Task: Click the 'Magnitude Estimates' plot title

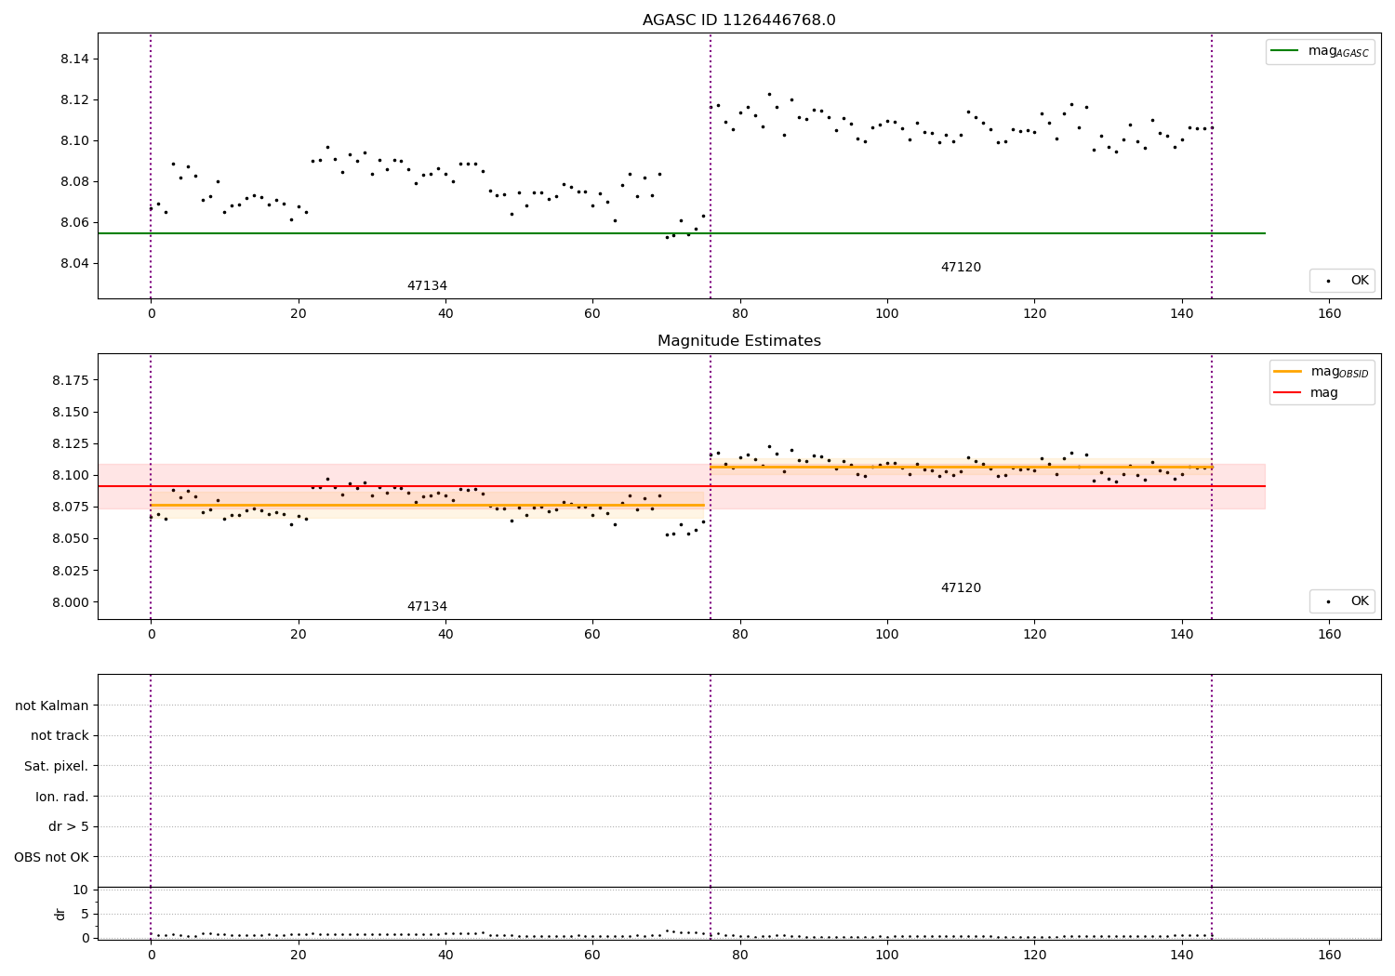Action: (x=738, y=341)
